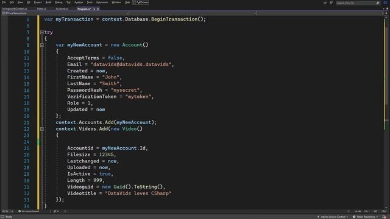390x219 pixels.
Task: Collapse the Videos.Add block on line 22
Action: (42, 129)
